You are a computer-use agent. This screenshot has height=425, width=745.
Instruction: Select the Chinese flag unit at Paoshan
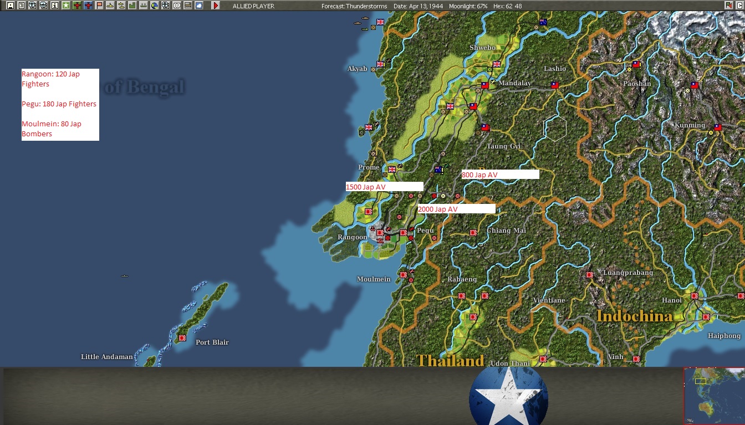click(636, 64)
